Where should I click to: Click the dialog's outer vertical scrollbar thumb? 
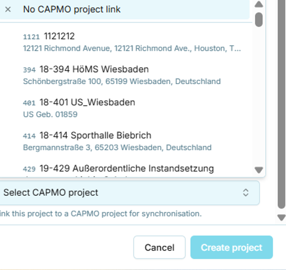(x=281, y=104)
